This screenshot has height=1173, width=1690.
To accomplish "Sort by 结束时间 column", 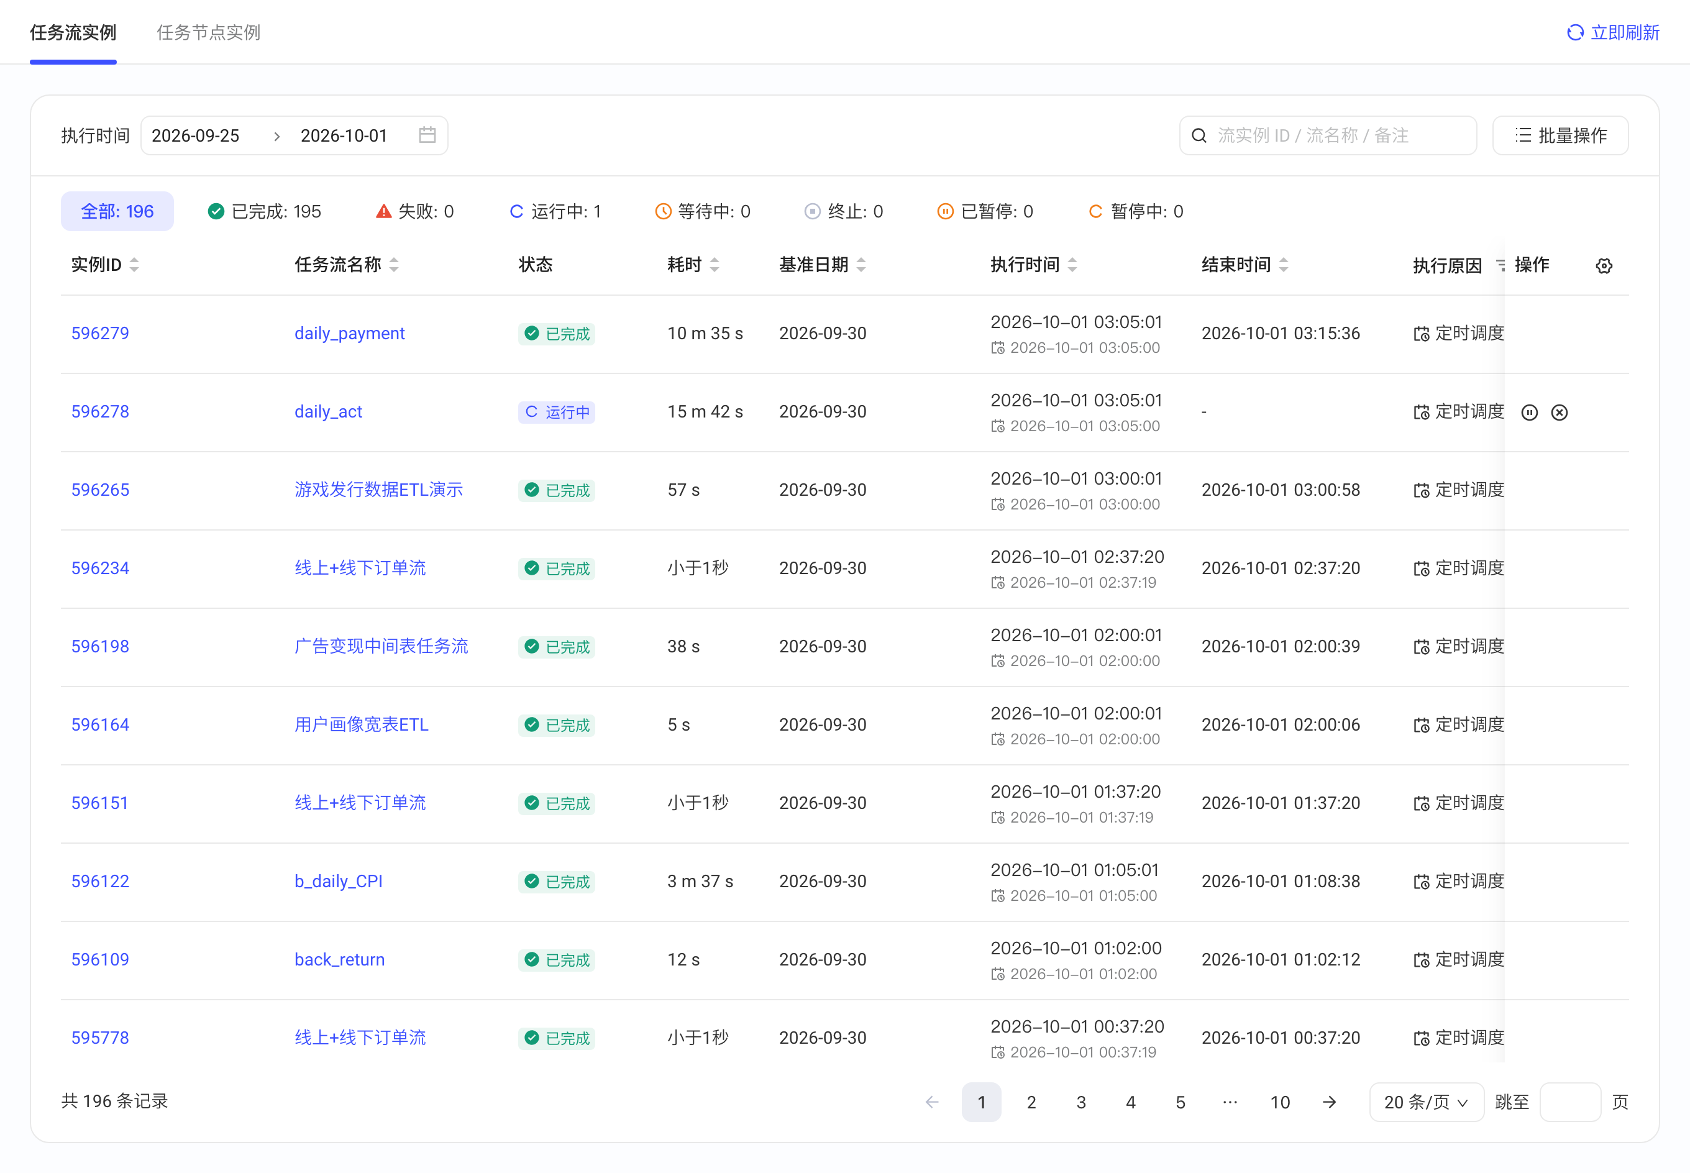I will pos(1284,265).
